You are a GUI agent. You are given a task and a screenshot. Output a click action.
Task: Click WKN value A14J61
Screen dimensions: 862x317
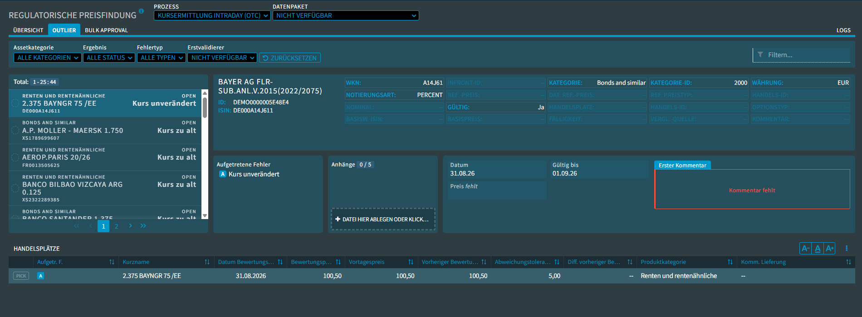click(x=433, y=83)
